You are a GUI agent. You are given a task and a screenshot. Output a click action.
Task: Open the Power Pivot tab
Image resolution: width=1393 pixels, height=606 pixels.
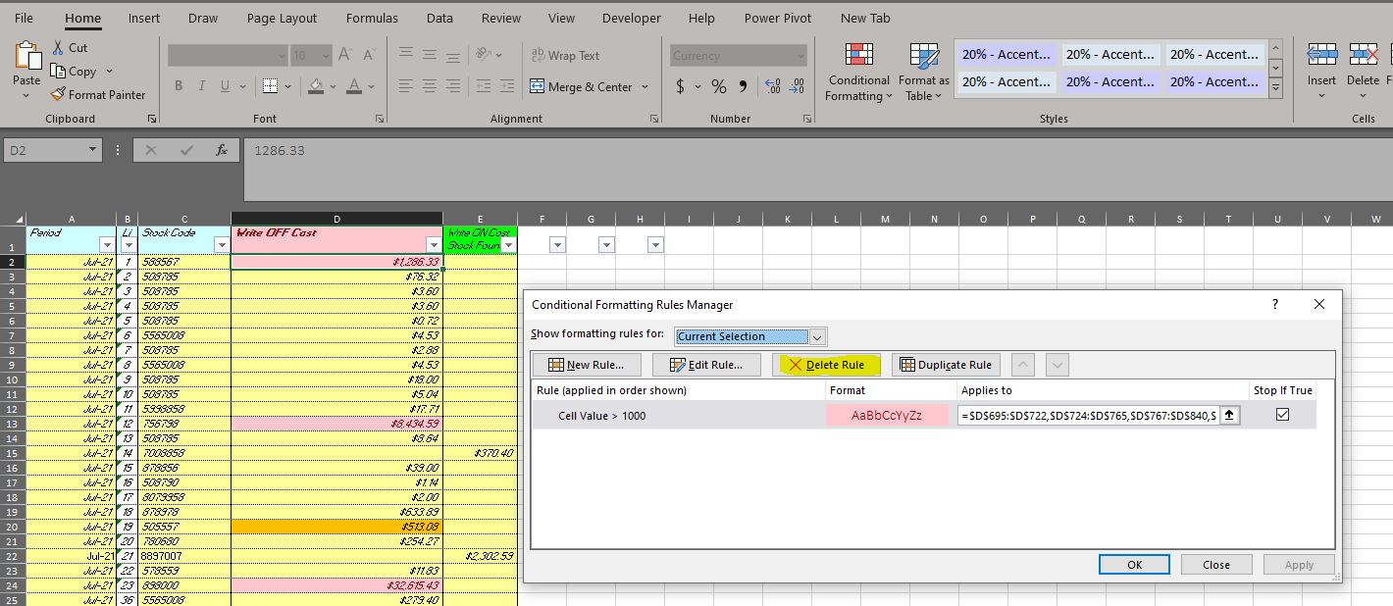point(777,17)
